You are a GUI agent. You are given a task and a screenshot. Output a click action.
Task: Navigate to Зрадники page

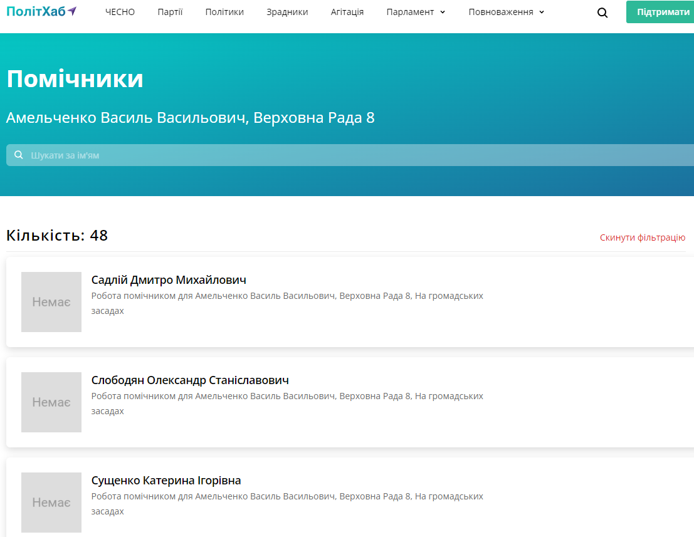point(287,12)
